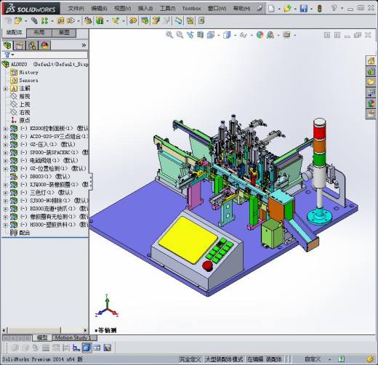Open the Toolbox menu

[191, 9]
